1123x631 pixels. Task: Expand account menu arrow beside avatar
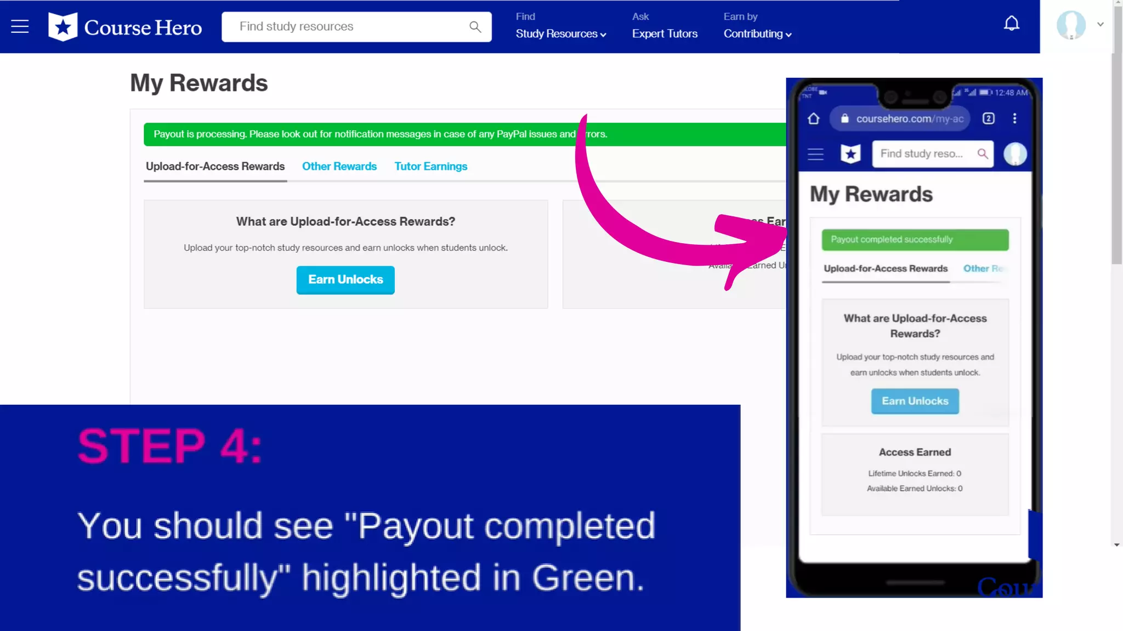point(1100,25)
